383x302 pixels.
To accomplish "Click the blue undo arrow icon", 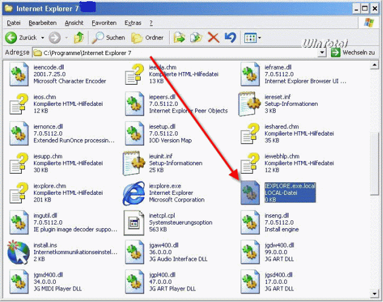I will point(230,38).
